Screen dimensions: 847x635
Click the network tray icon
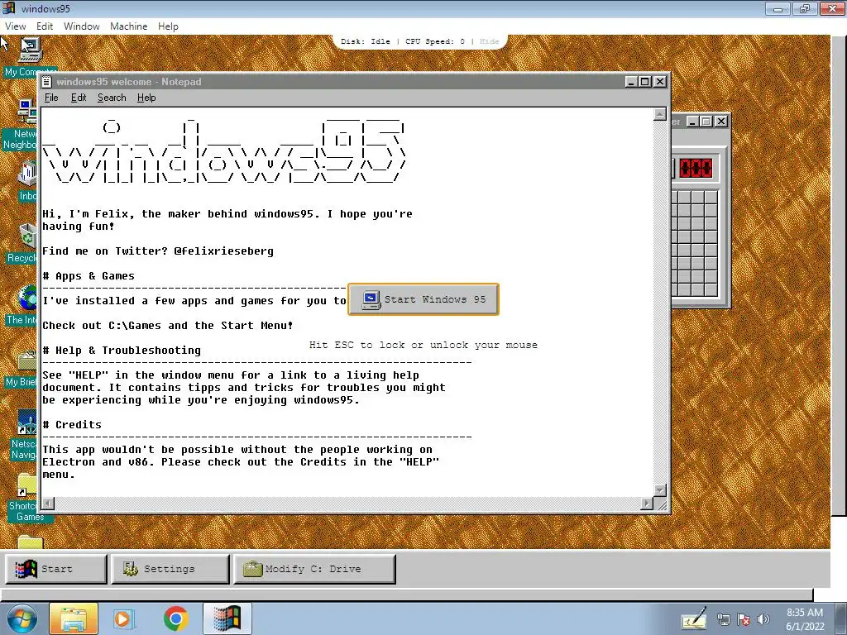723,619
